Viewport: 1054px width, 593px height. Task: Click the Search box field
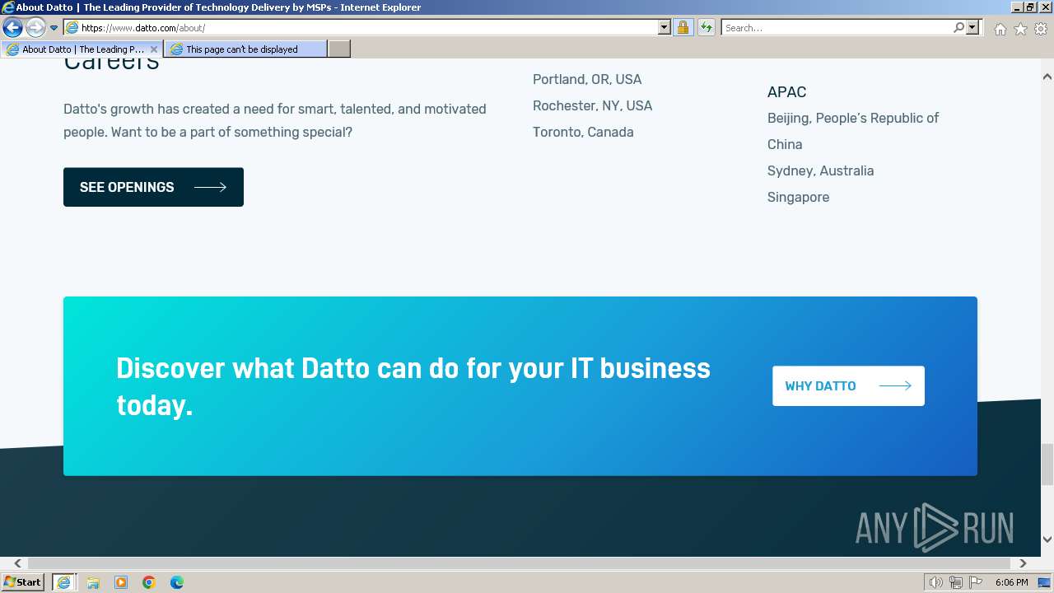pyautogui.click(x=837, y=27)
